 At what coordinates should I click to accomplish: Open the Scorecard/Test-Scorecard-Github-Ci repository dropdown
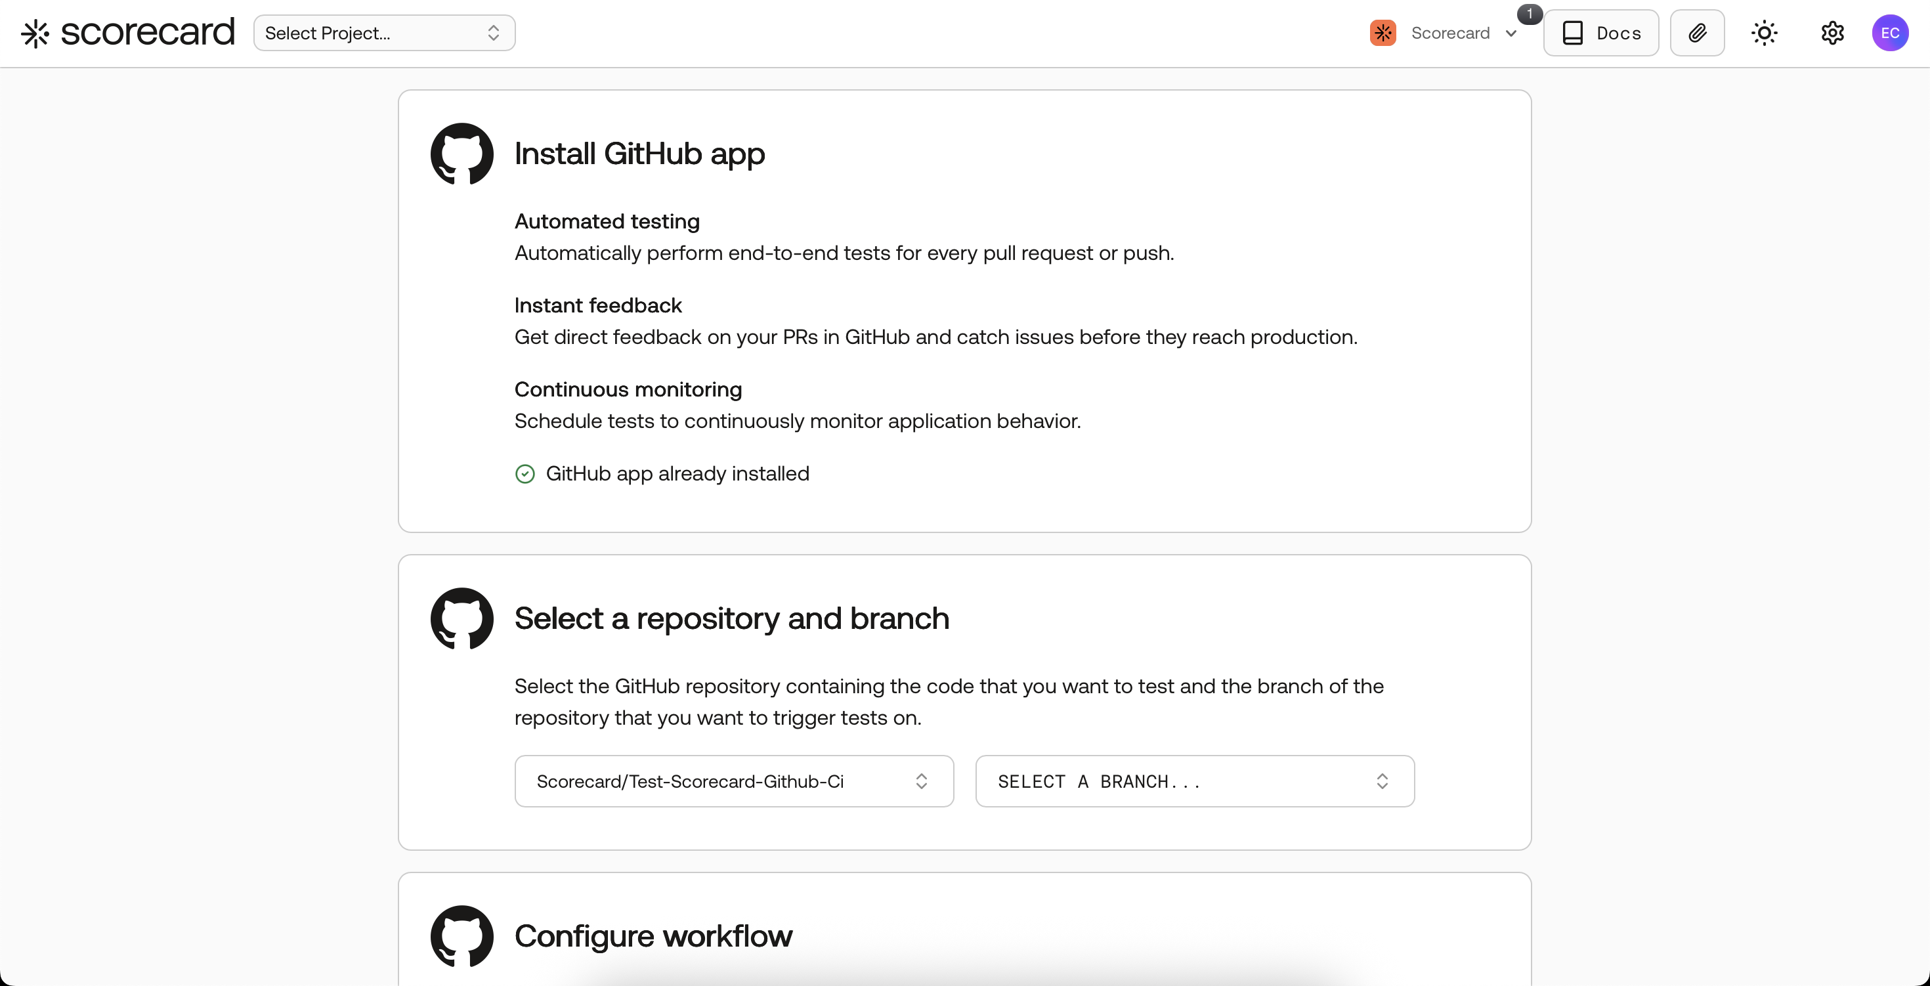[734, 781]
